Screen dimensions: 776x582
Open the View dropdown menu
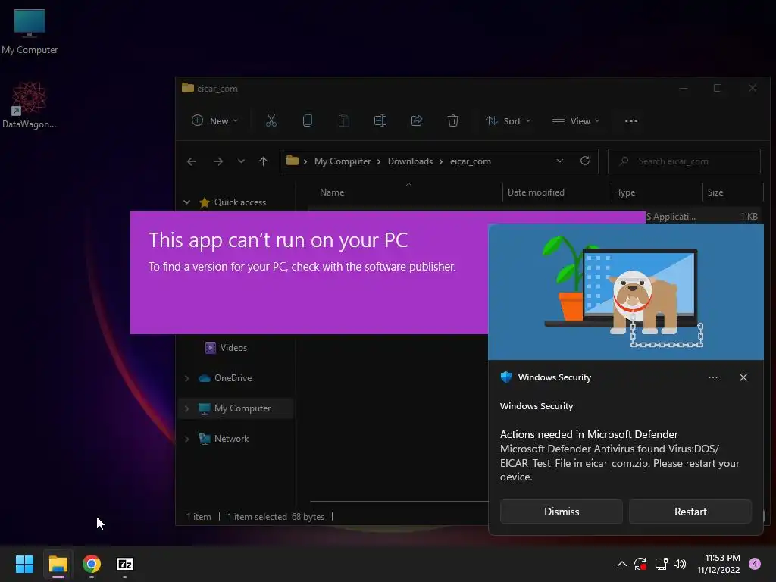click(576, 120)
